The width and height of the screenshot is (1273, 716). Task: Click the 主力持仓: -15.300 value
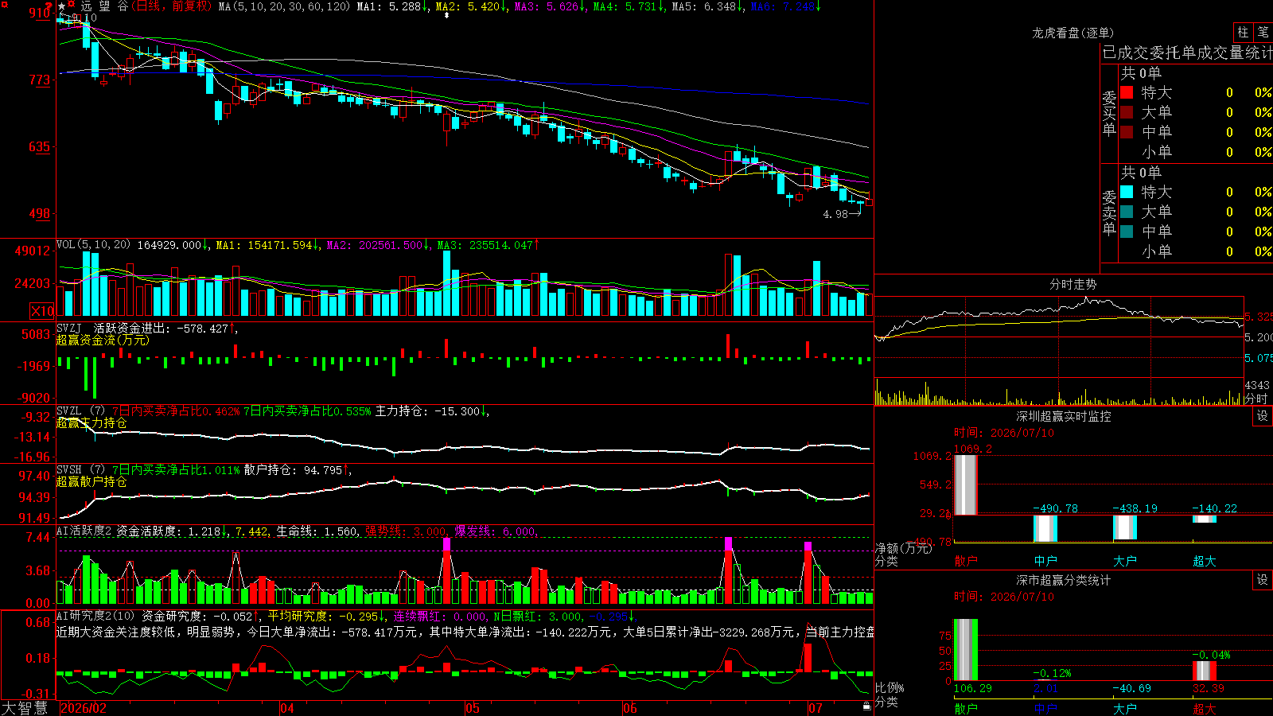coord(432,411)
